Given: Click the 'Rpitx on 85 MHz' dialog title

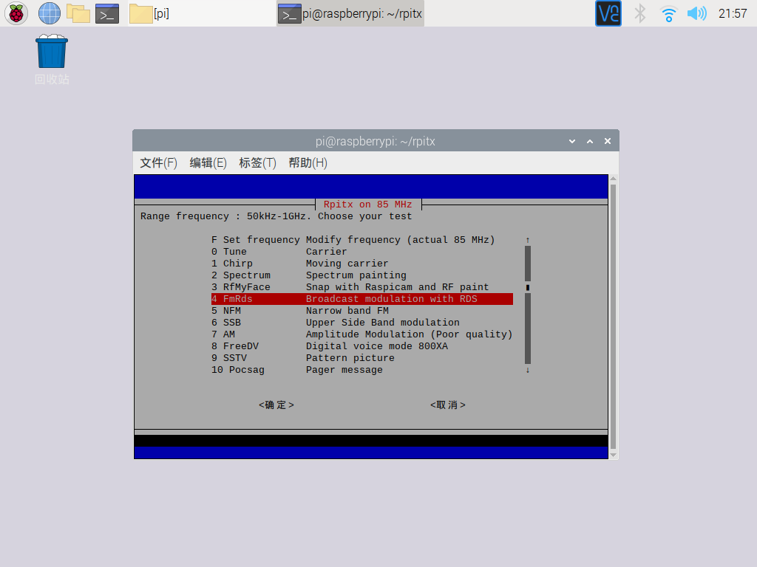Looking at the screenshot, I should tap(367, 205).
